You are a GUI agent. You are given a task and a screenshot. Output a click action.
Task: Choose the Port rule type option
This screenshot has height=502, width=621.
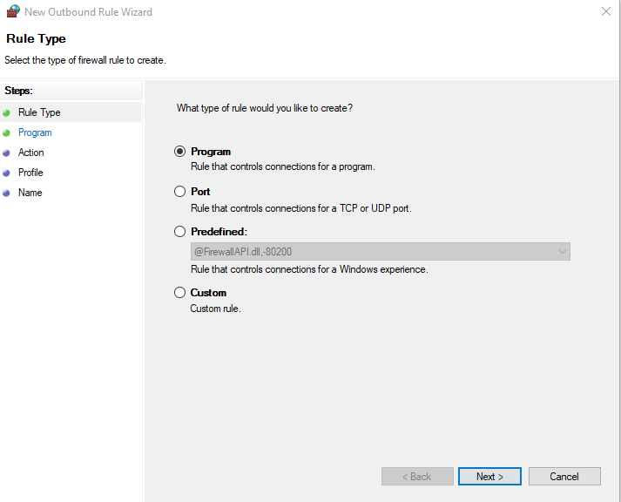(x=180, y=192)
